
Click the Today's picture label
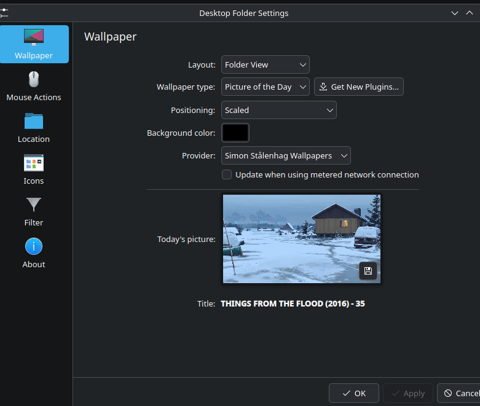[x=186, y=240]
